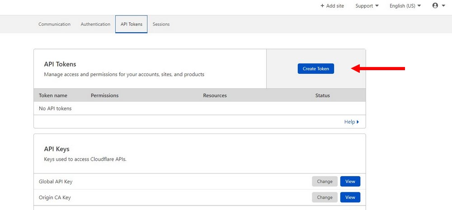
Task: Click 'Keys used to access Cloudflare APIs' text
Action: tap(85, 159)
